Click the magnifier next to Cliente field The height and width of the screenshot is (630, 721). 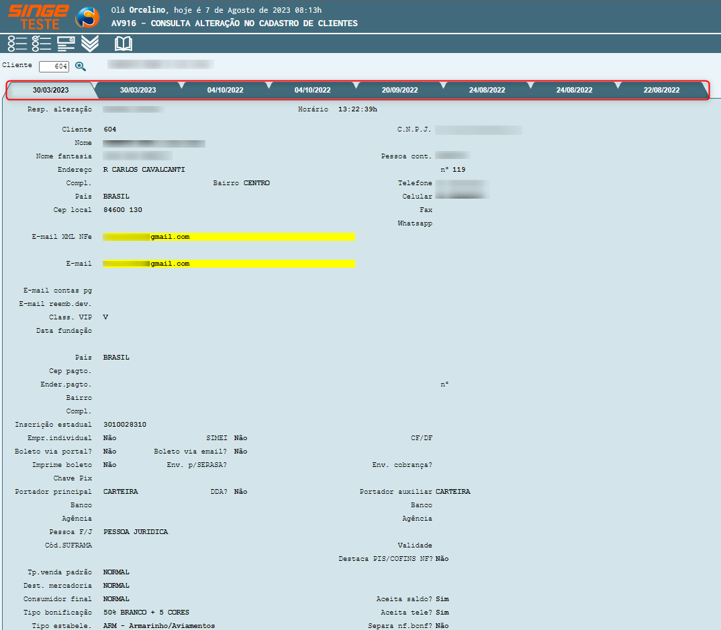[81, 66]
